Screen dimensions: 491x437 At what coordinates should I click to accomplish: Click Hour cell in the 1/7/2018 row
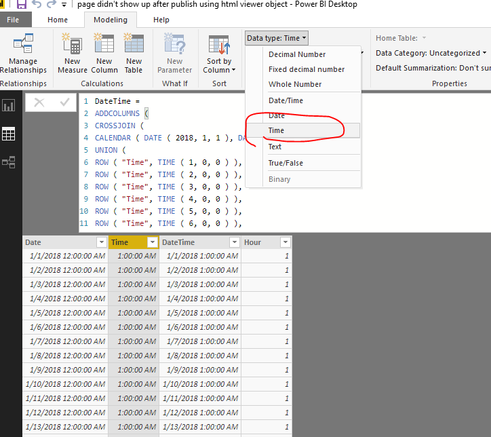pyautogui.click(x=267, y=341)
